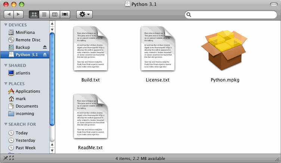
Task: Switch to column view mode
Action: tap(55, 15)
